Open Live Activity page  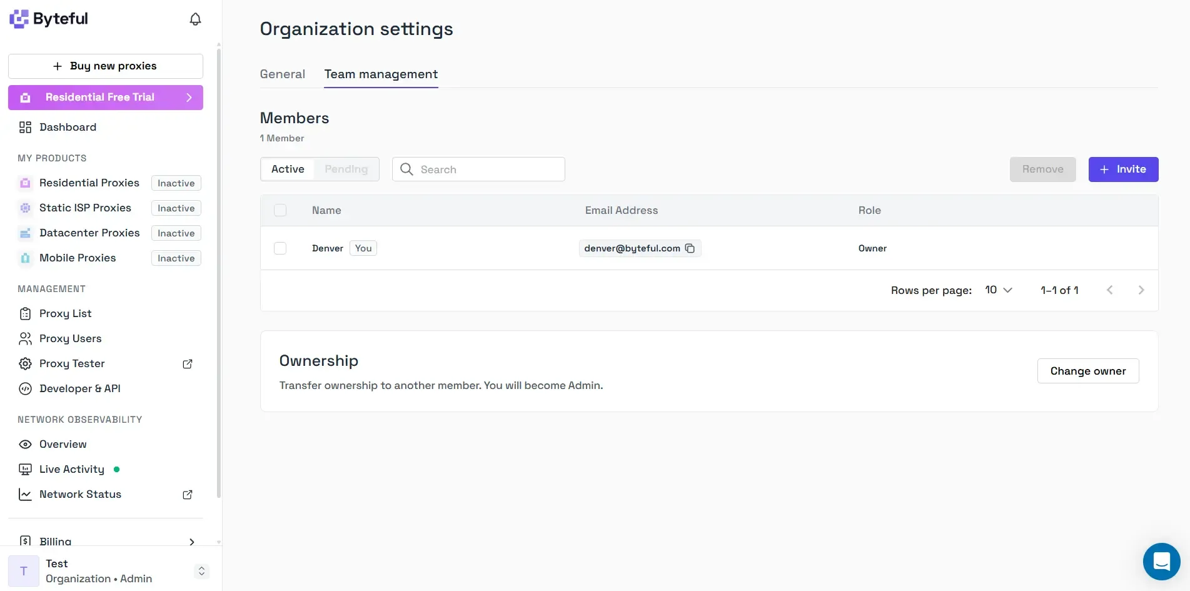[71, 469]
